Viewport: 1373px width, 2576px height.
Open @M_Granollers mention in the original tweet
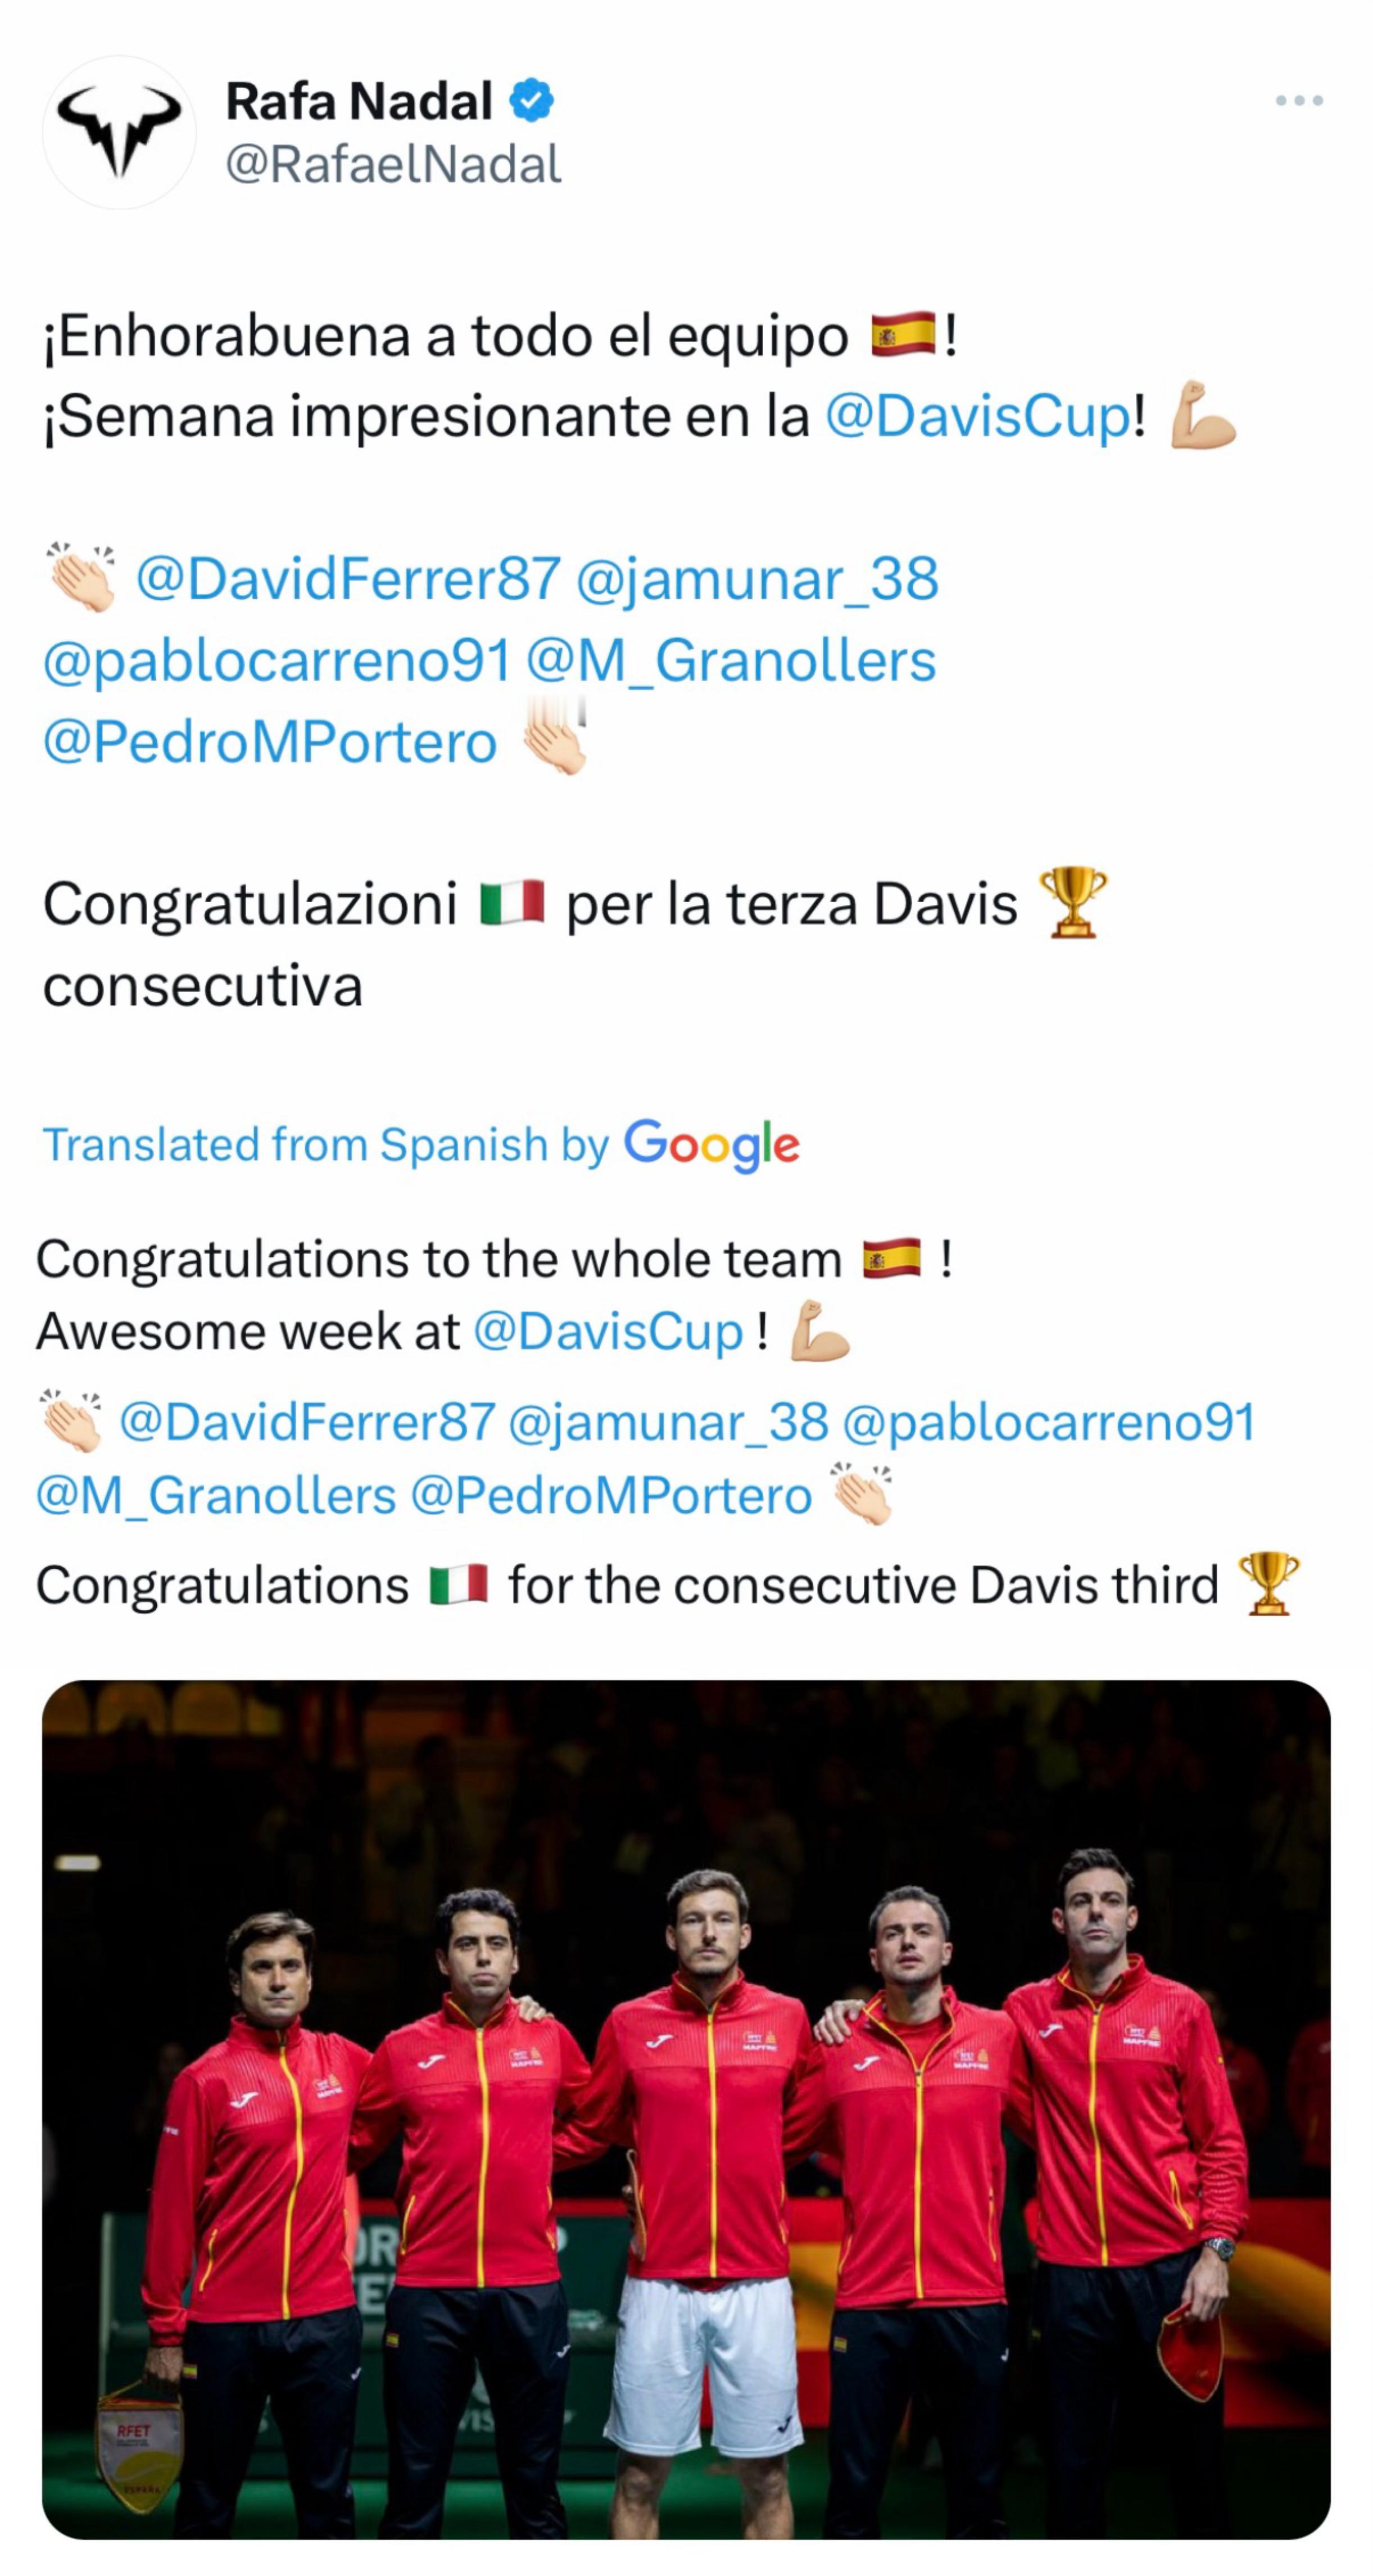click(731, 661)
